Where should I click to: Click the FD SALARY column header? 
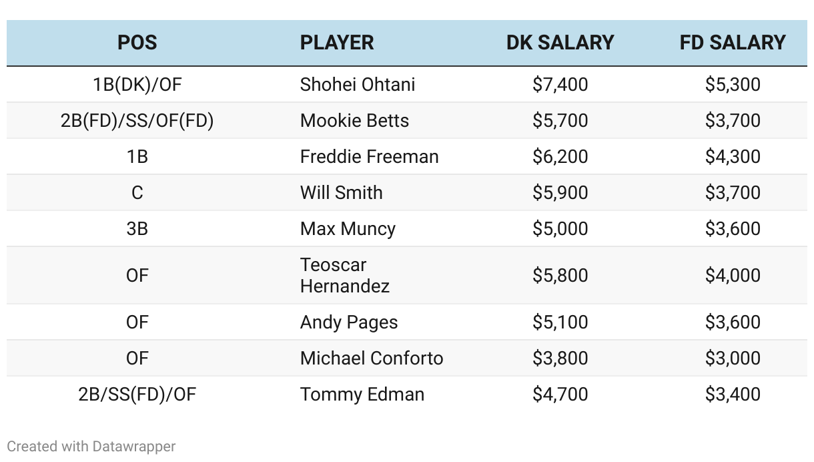click(733, 43)
